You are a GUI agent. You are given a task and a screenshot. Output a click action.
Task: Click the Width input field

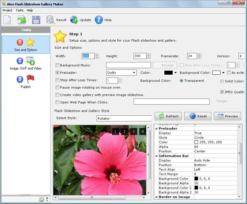click(x=88, y=56)
